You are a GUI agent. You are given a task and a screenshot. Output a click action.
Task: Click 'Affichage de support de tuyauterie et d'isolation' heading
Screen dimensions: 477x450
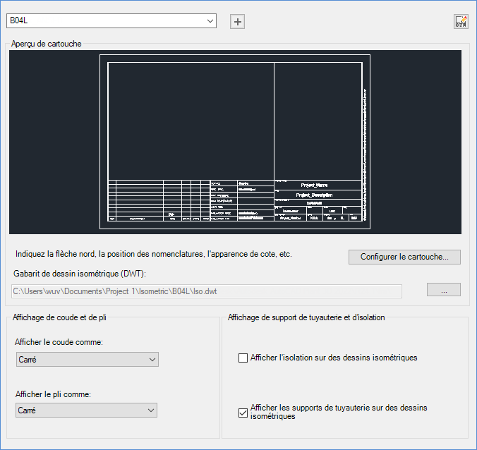tap(306, 317)
